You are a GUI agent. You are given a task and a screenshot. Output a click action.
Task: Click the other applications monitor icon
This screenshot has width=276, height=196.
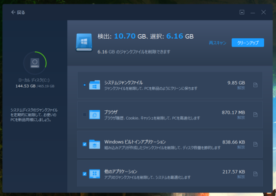tap(94, 174)
